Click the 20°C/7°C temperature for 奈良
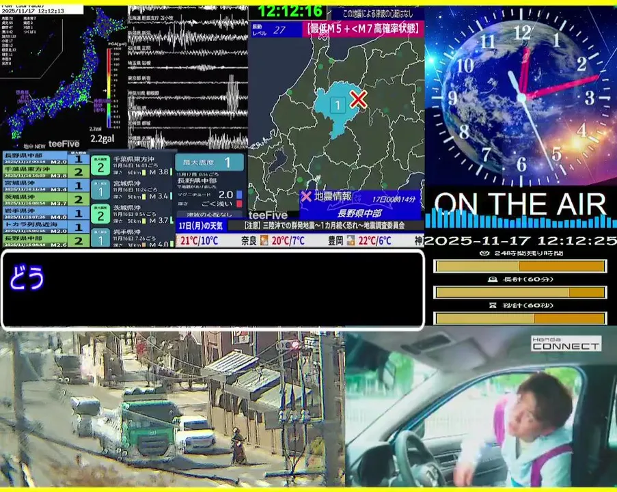This screenshot has height=492, width=617. click(288, 241)
